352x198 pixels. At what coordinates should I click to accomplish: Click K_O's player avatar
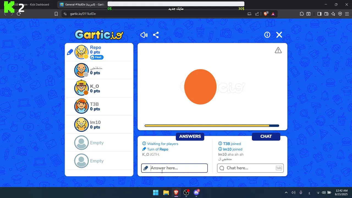81,88
